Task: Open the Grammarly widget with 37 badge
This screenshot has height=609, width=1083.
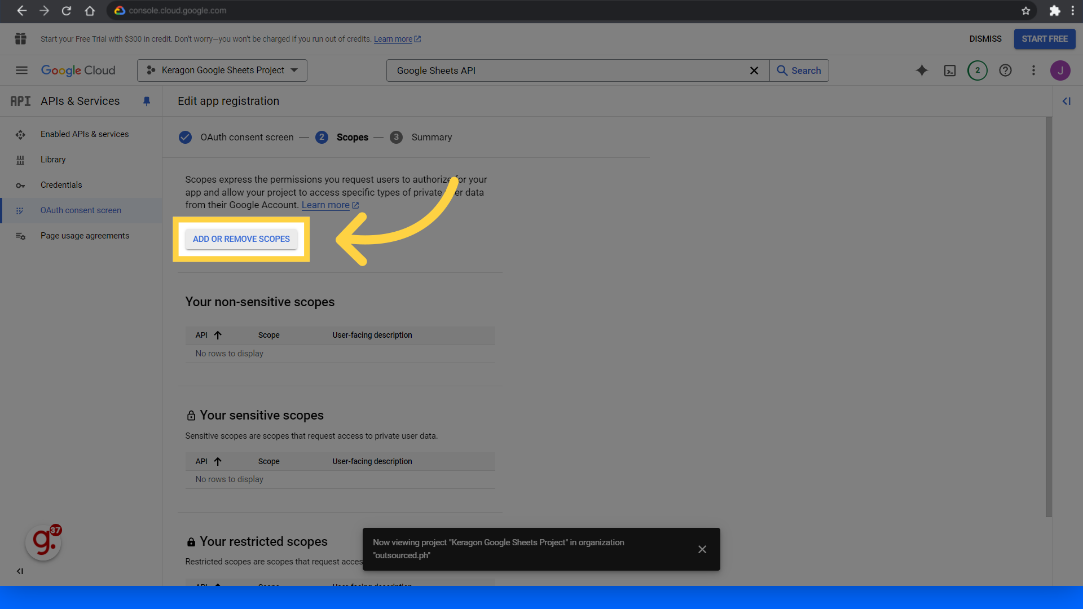Action: coord(43,542)
